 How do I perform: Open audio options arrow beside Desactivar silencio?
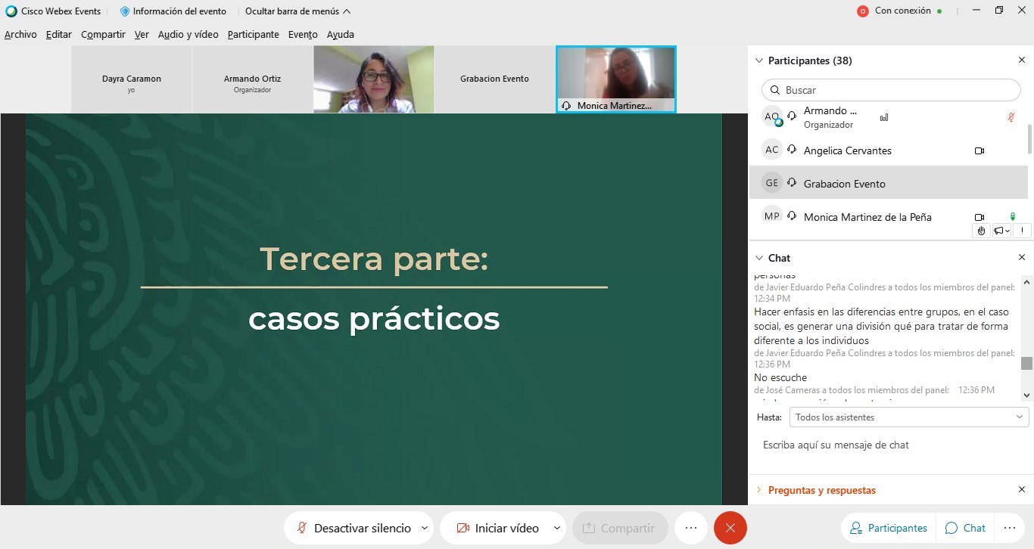(x=424, y=528)
